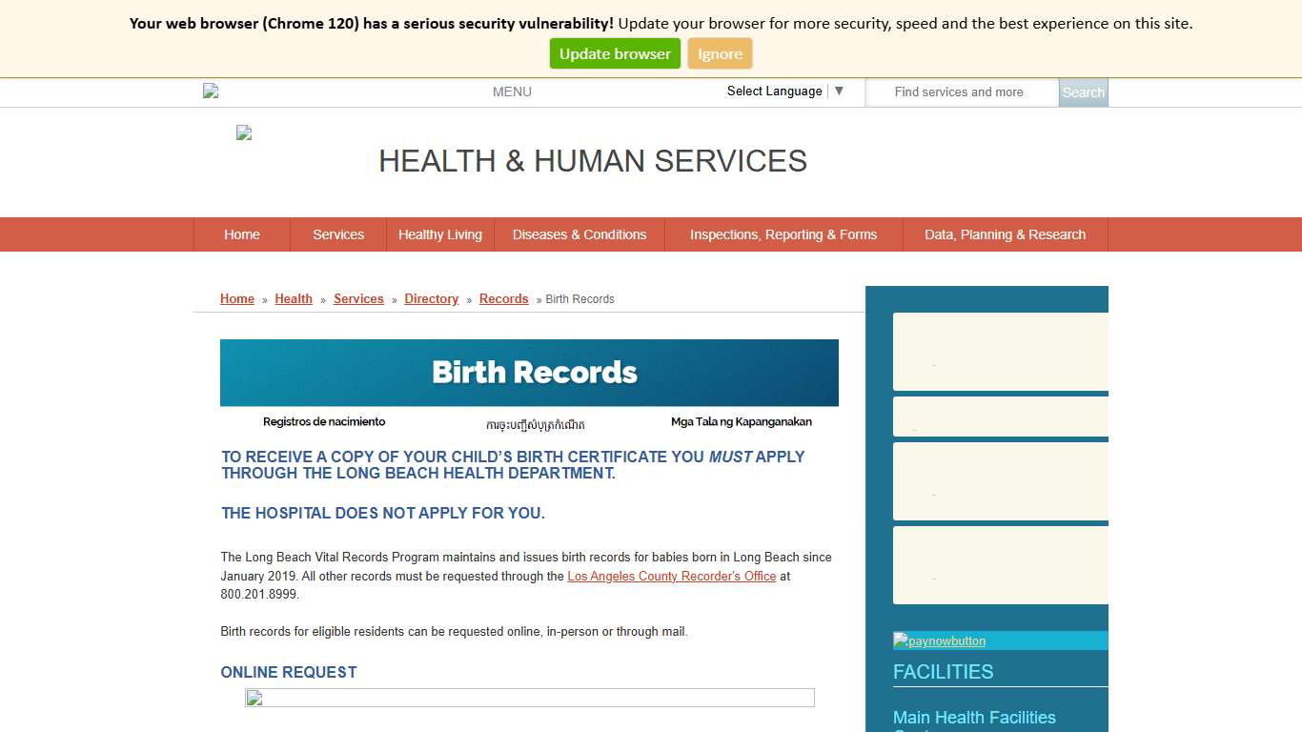Follow the Main Health Facilities link
The height and width of the screenshot is (732, 1302).
pos(974,717)
